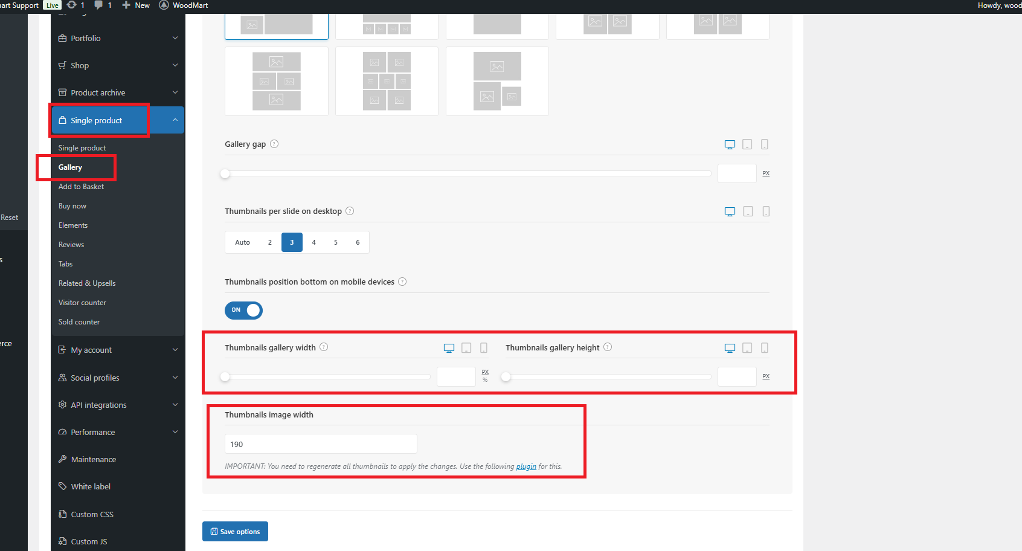Open the Reviews submenu item
Screen dimensions: 1022x551
click(x=71, y=245)
